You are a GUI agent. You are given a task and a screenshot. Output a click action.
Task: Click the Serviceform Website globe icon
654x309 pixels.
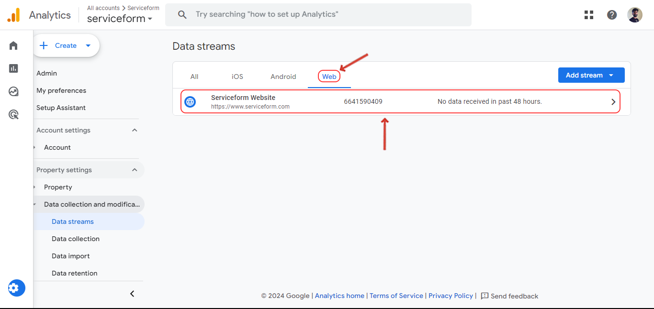190,102
